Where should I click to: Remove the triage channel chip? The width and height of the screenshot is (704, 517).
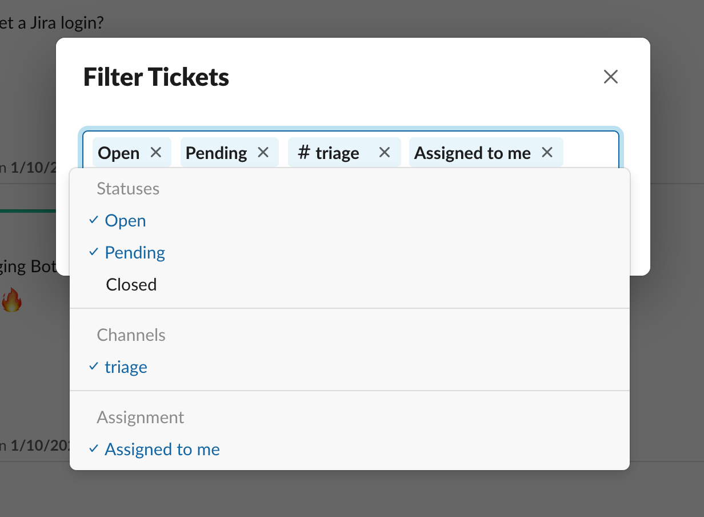[x=385, y=152]
